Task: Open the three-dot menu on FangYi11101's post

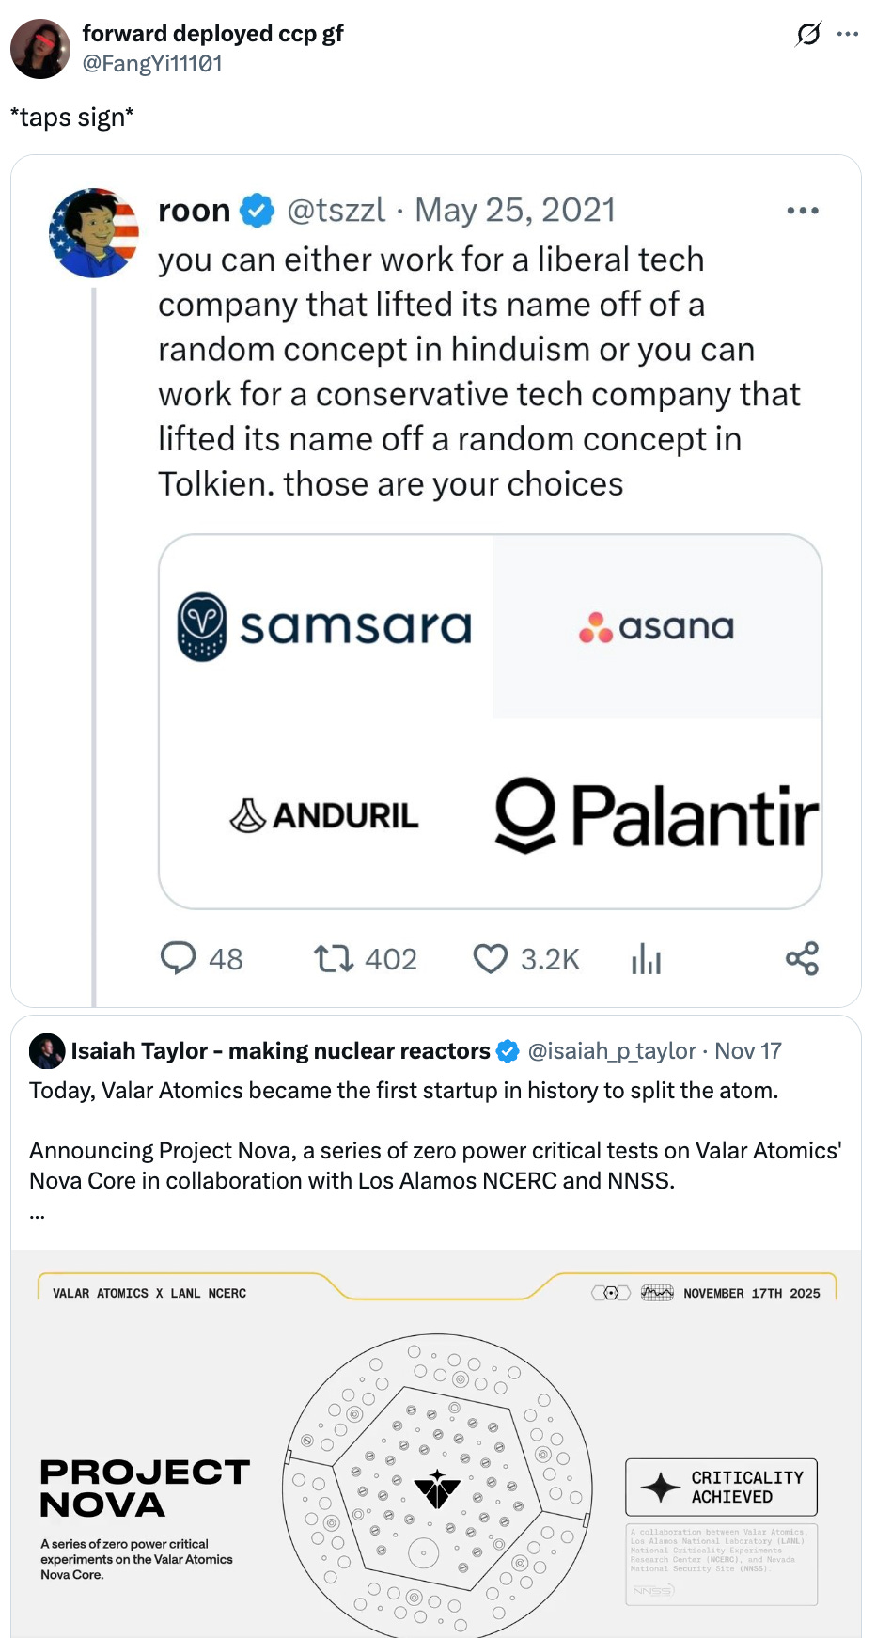Action: click(x=847, y=33)
